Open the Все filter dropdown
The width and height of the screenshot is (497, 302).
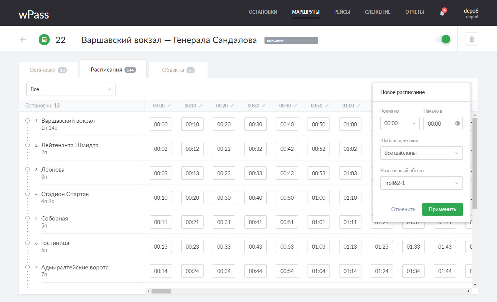point(71,89)
